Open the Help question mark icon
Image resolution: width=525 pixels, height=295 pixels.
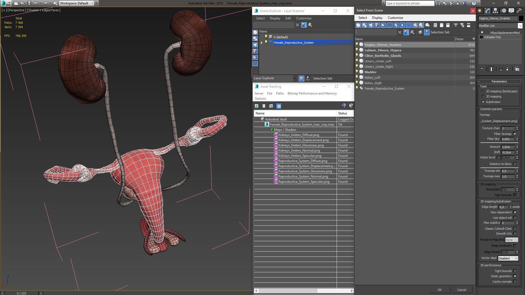click(474, 3)
